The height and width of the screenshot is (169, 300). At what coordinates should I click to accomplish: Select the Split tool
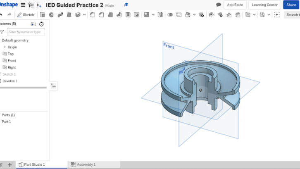click(x=179, y=15)
